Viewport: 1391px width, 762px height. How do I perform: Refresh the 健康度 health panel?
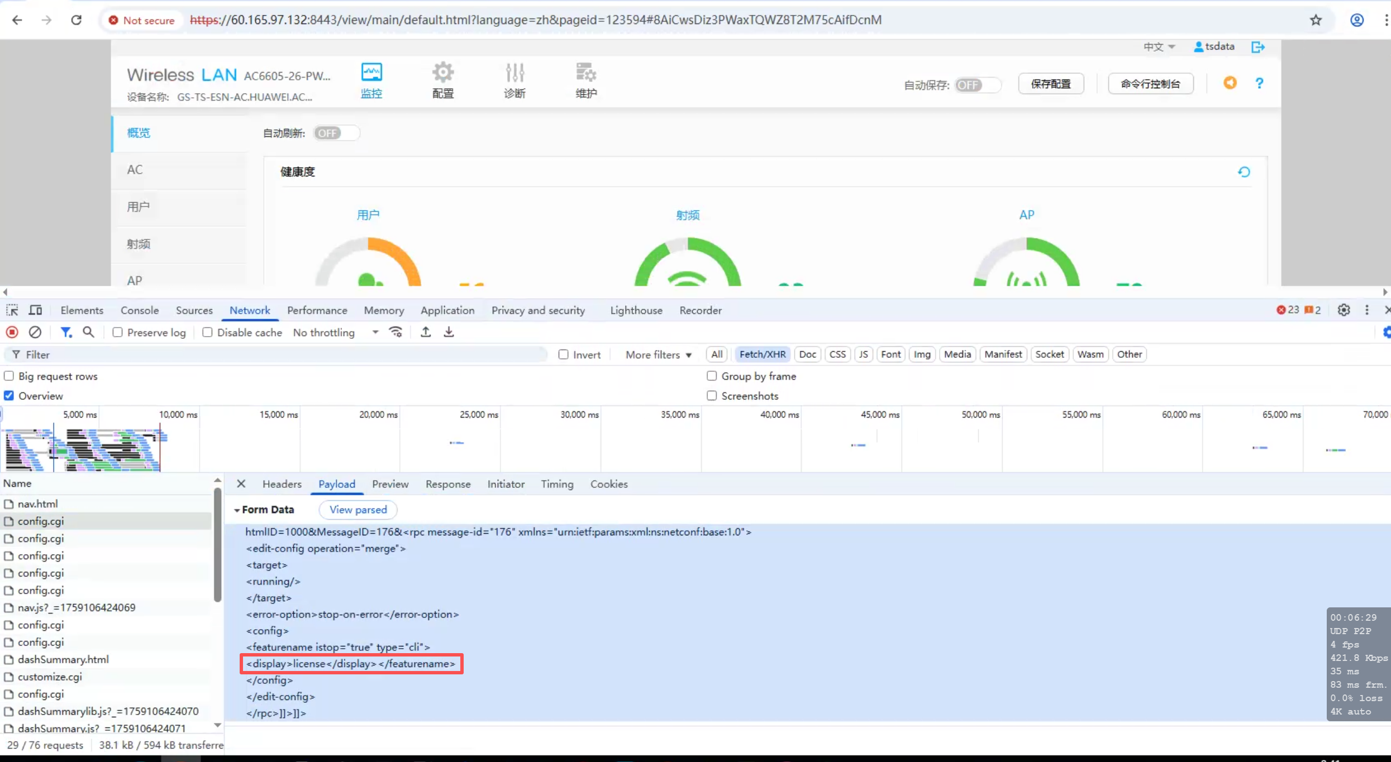point(1244,172)
